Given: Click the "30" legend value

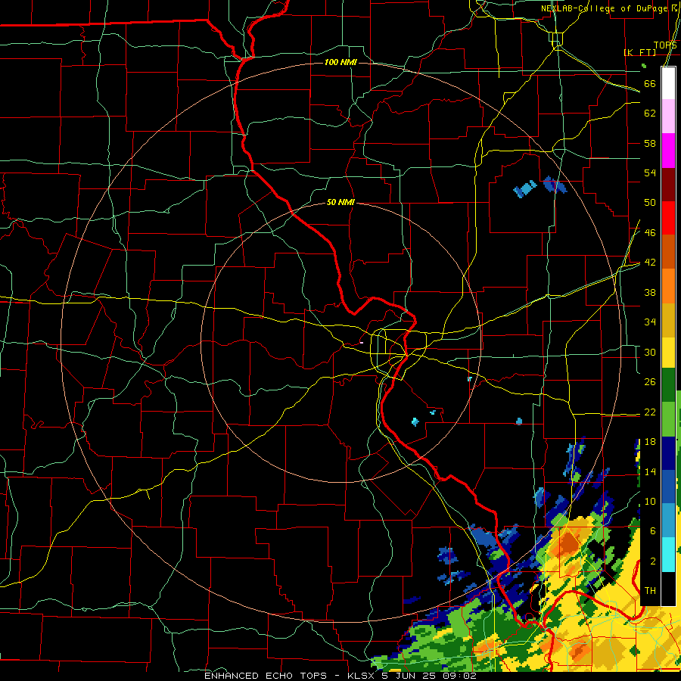Looking at the screenshot, I should pos(650,352).
